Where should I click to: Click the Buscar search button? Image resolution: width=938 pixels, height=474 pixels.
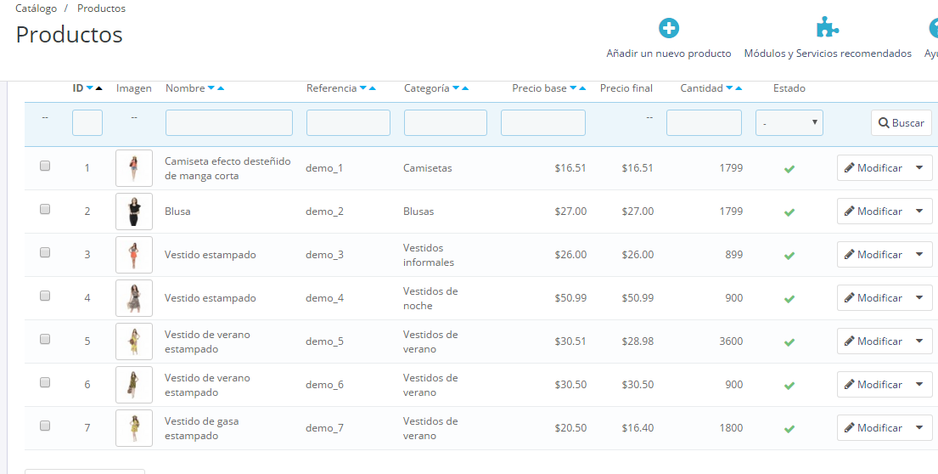[901, 123]
